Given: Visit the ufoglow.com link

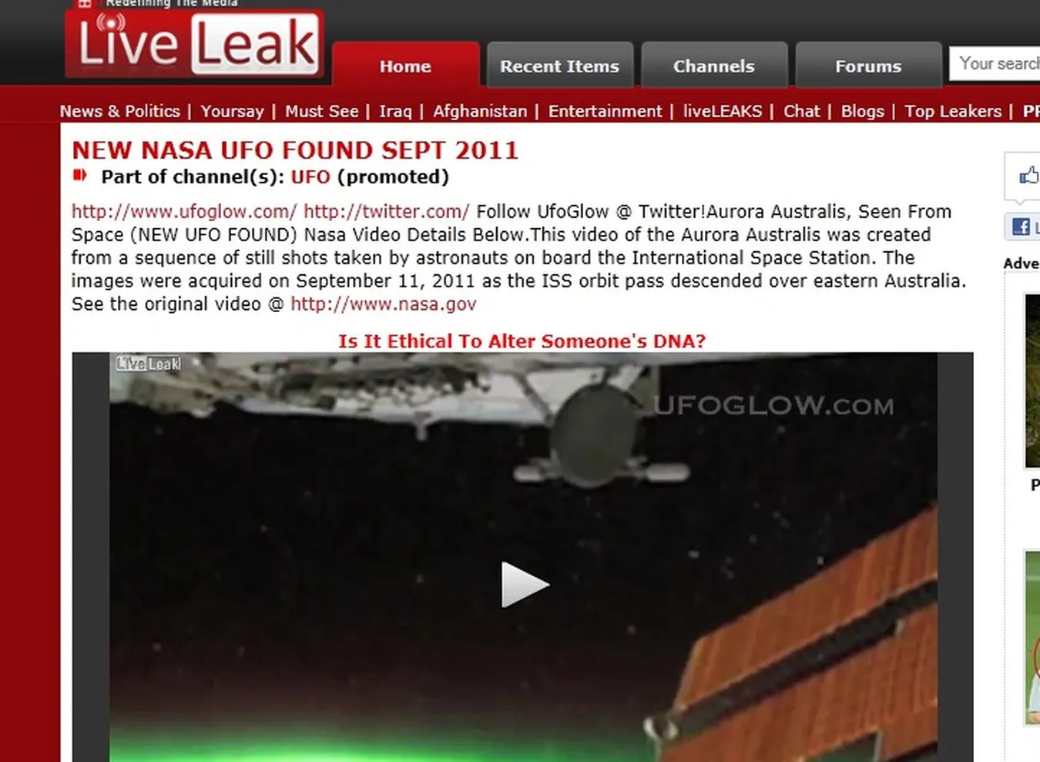Looking at the screenshot, I should click(x=184, y=211).
